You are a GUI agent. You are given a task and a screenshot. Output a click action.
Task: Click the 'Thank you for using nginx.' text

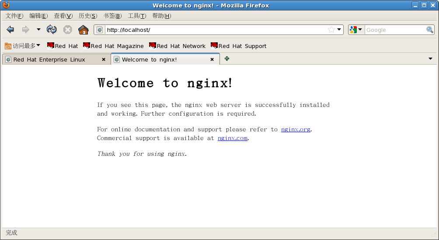click(142, 154)
